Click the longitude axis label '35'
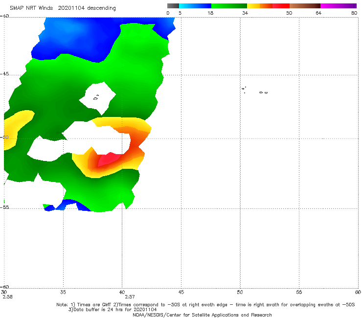 [x=63, y=292]
